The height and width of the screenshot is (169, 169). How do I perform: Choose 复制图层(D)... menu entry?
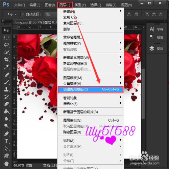(x=90, y=23)
